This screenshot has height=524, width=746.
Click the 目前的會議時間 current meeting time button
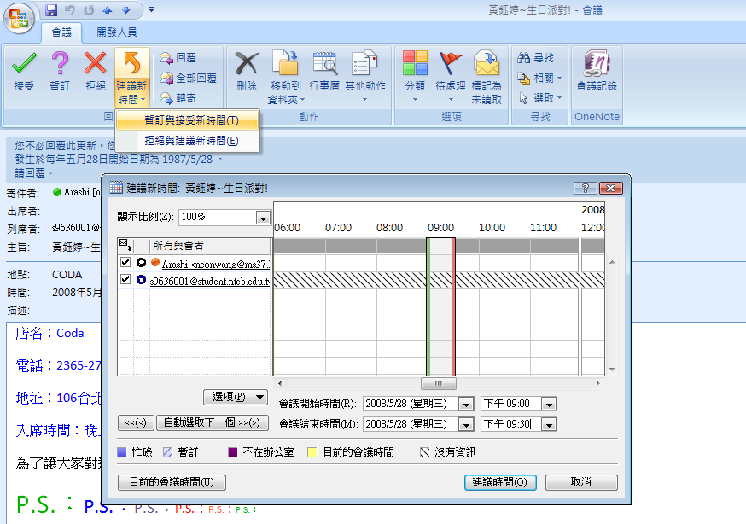(172, 482)
